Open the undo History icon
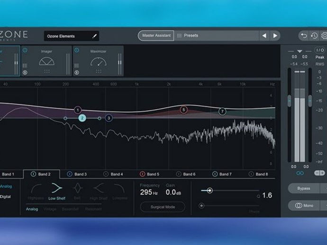The width and height of the screenshot is (327, 245). click(x=314, y=36)
